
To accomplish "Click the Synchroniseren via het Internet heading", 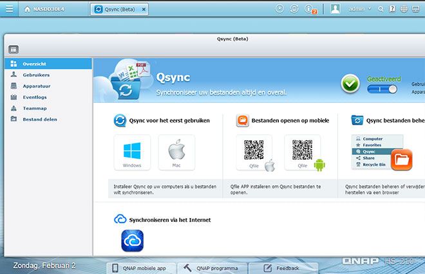I will [170, 220].
